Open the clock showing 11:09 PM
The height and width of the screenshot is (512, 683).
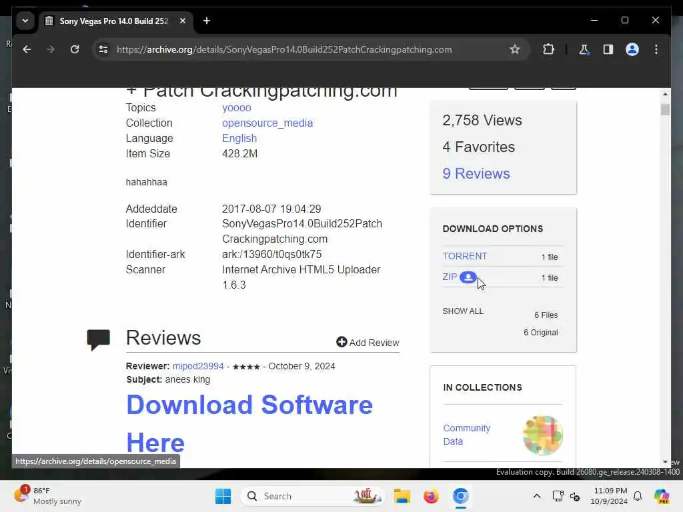pos(610,496)
